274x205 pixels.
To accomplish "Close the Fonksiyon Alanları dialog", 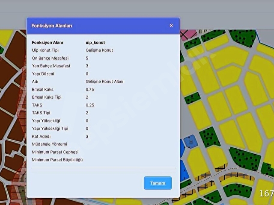I will (x=171, y=26).
